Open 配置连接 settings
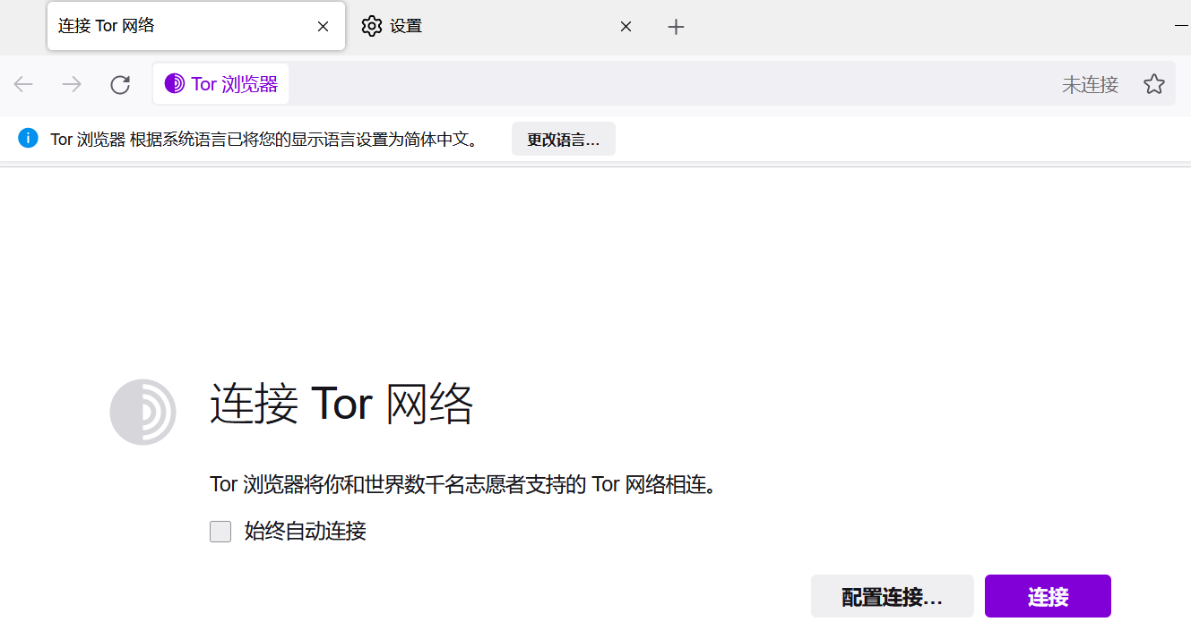This screenshot has width=1191, height=639. point(892,595)
